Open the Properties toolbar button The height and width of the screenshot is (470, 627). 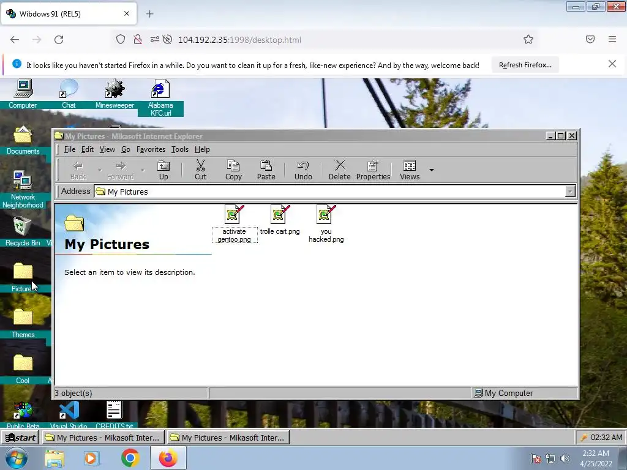(373, 170)
